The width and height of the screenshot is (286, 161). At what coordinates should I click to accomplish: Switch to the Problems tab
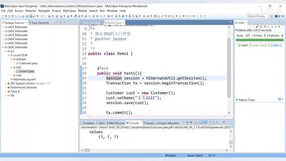88,123
